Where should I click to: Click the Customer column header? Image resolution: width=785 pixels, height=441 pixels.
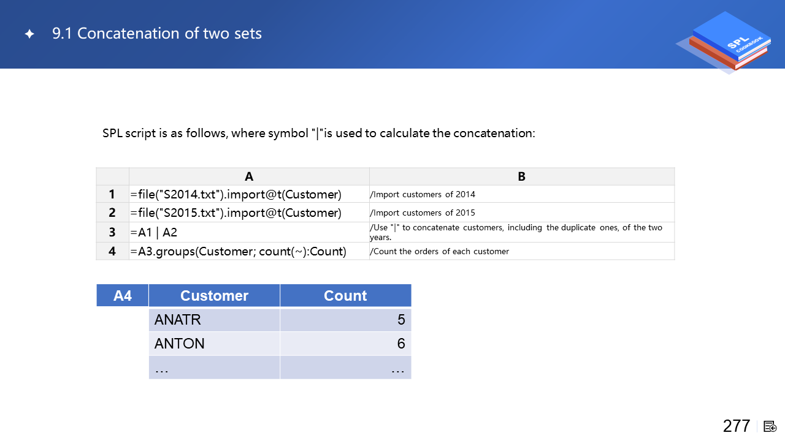coord(214,296)
